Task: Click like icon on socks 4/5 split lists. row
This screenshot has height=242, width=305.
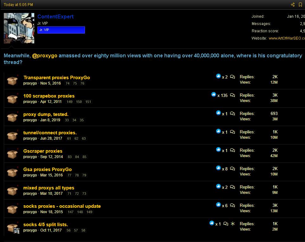Action: 212,223
